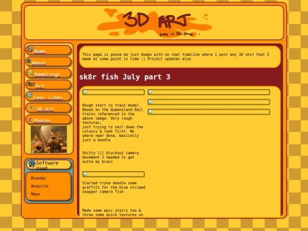
Task: Click the Rough start to train model paragraph
Action: (113, 123)
